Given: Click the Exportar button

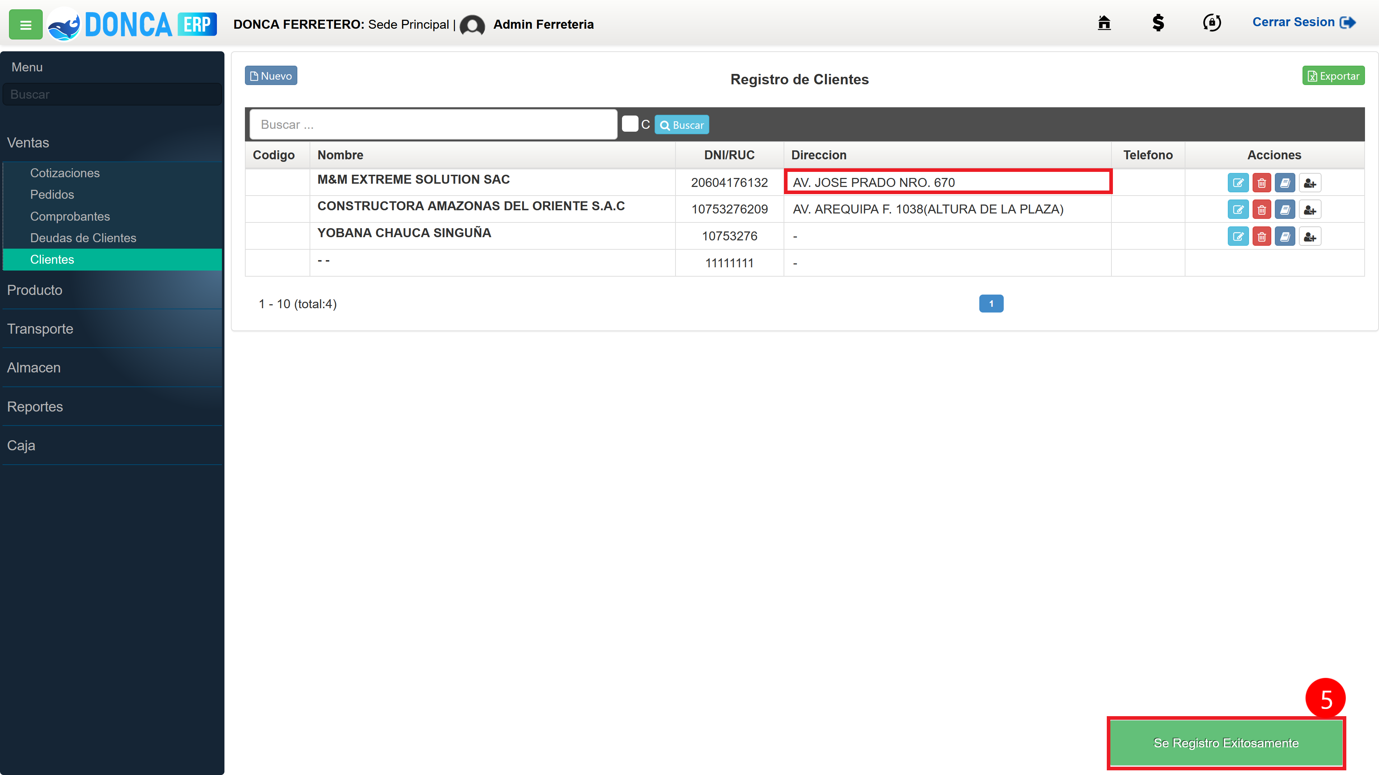Looking at the screenshot, I should pos(1333,76).
